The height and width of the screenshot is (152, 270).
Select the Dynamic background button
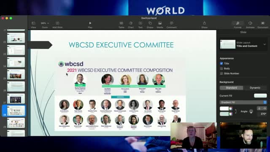point(255,88)
